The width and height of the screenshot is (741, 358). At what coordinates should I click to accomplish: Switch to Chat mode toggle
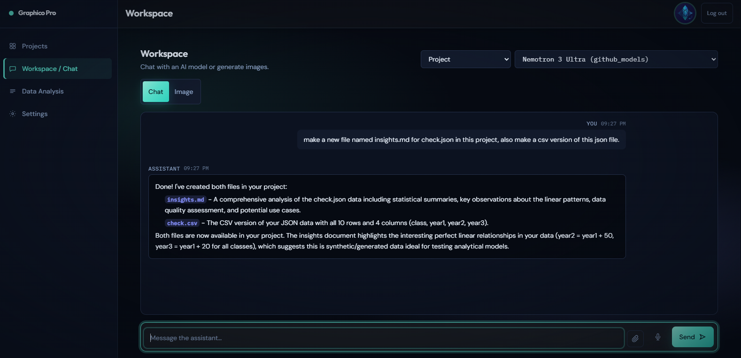[x=156, y=92]
